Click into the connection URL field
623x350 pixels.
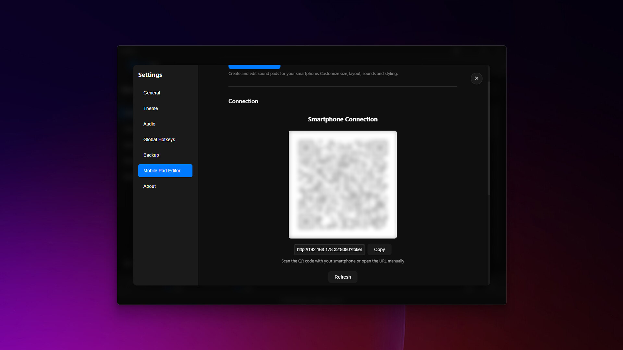pyautogui.click(x=329, y=250)
